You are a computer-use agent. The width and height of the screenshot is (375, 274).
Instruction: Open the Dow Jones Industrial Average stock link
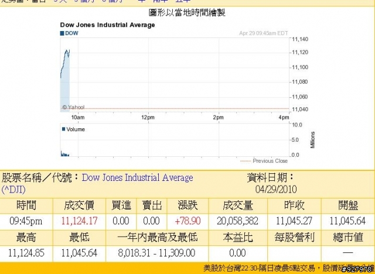(97, 183)
